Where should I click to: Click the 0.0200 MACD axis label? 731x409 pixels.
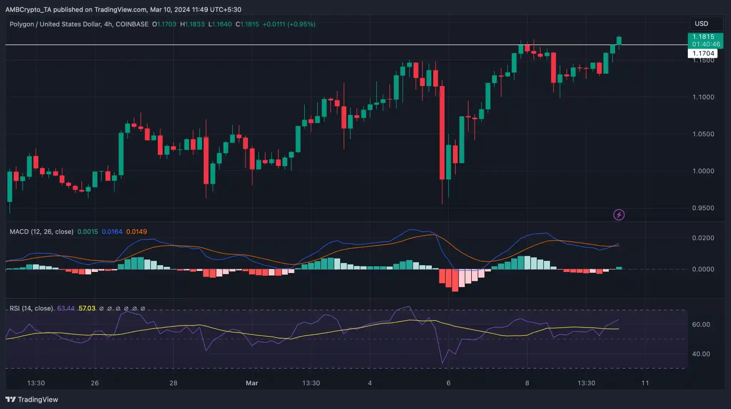pyautogui.click(x=703, y=238)
